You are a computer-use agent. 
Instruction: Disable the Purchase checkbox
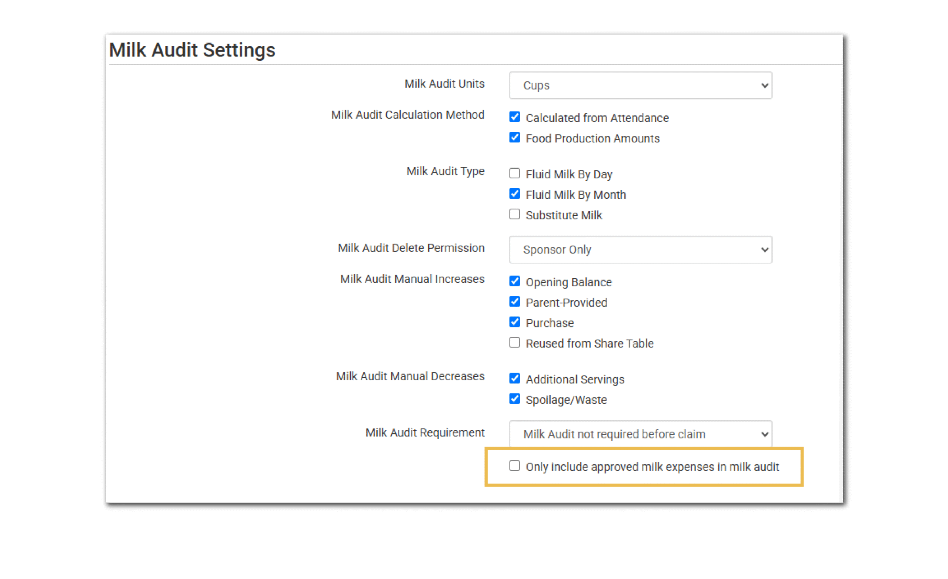[514, 322]
